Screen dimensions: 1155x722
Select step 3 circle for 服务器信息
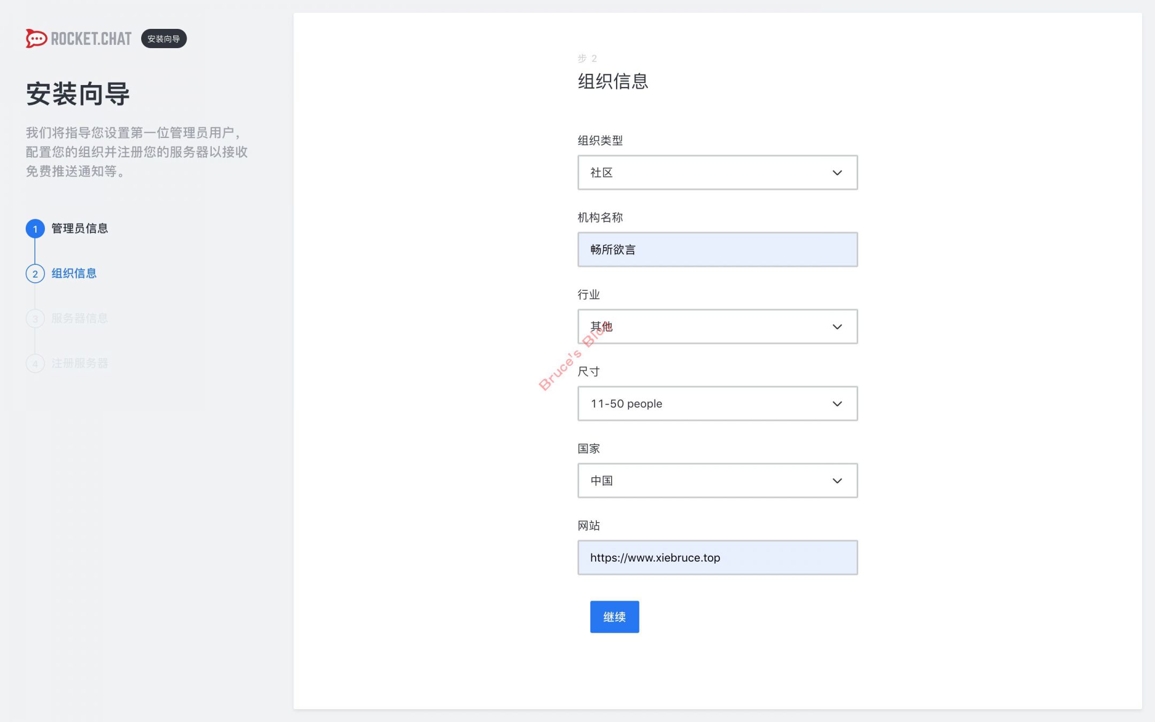[35, 319]
